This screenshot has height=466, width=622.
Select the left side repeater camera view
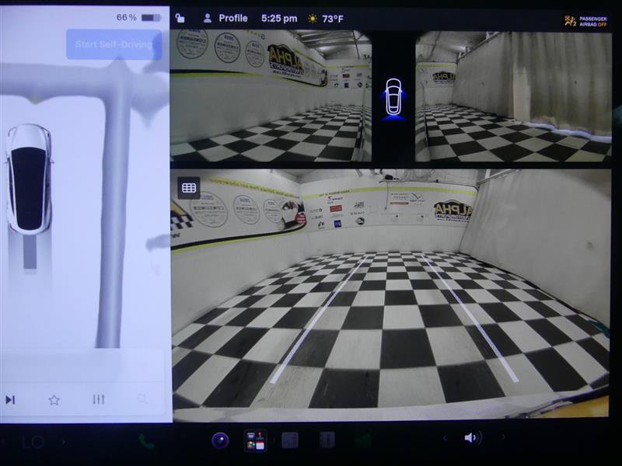point(271,96)
